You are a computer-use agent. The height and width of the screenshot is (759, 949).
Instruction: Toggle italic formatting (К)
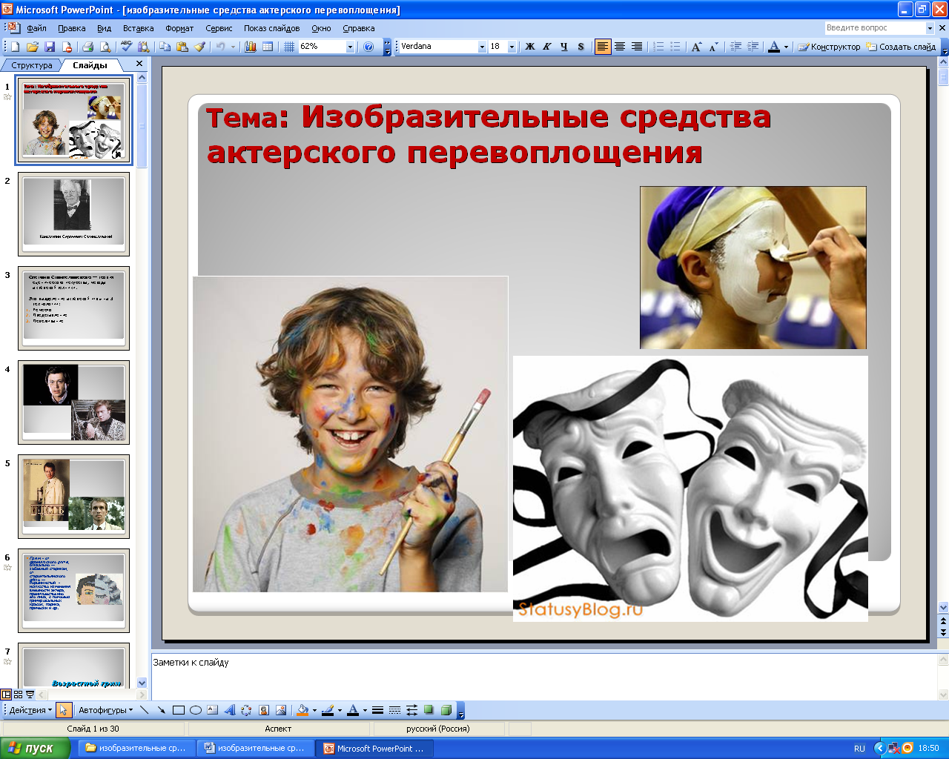(x=546, y=47)
